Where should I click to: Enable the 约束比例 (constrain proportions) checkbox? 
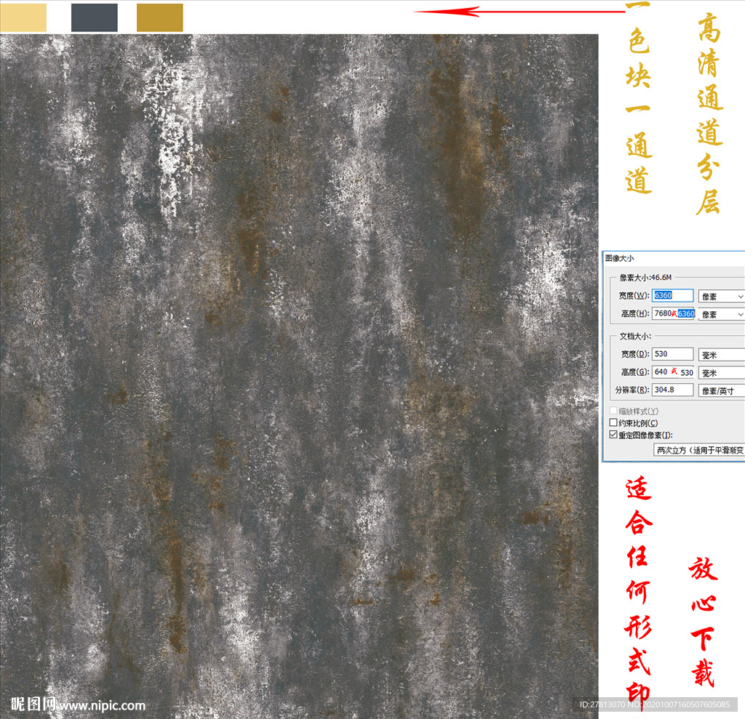coord(613,422)
